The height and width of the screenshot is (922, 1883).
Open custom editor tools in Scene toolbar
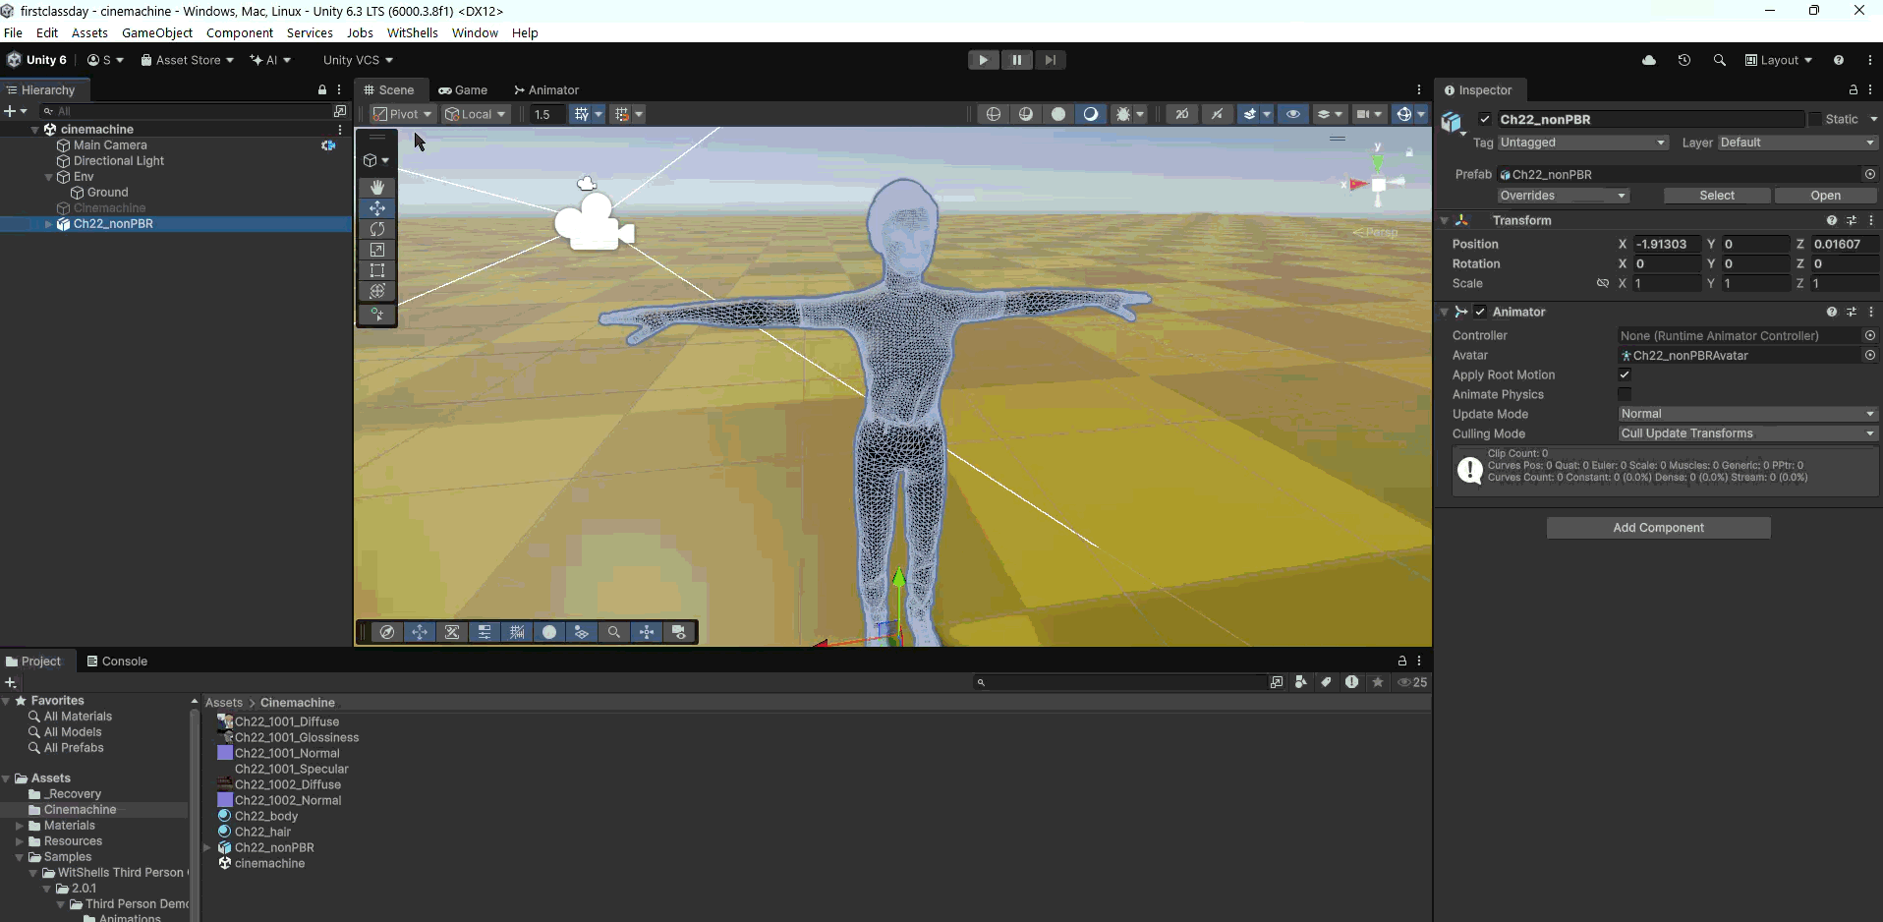coord(377,315)
